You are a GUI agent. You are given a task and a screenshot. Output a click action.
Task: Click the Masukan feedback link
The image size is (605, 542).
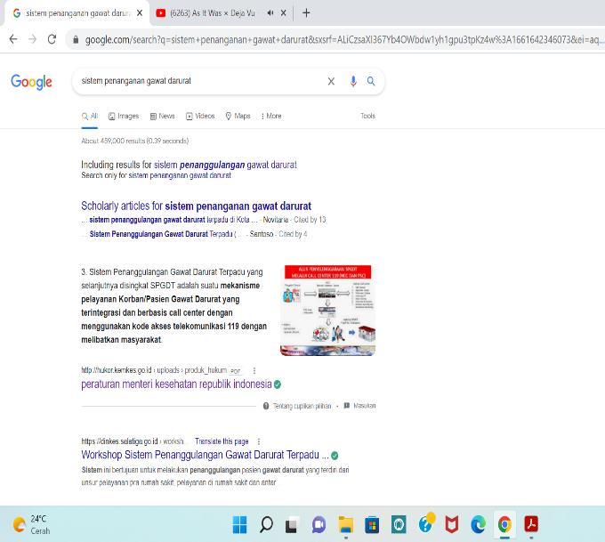360,406
